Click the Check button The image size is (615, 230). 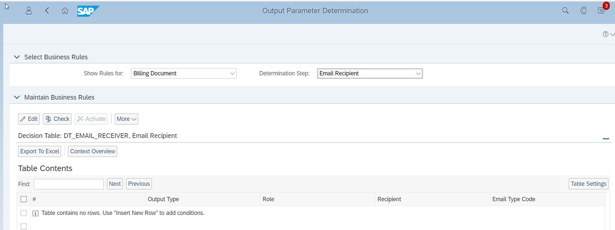[57, 119]
